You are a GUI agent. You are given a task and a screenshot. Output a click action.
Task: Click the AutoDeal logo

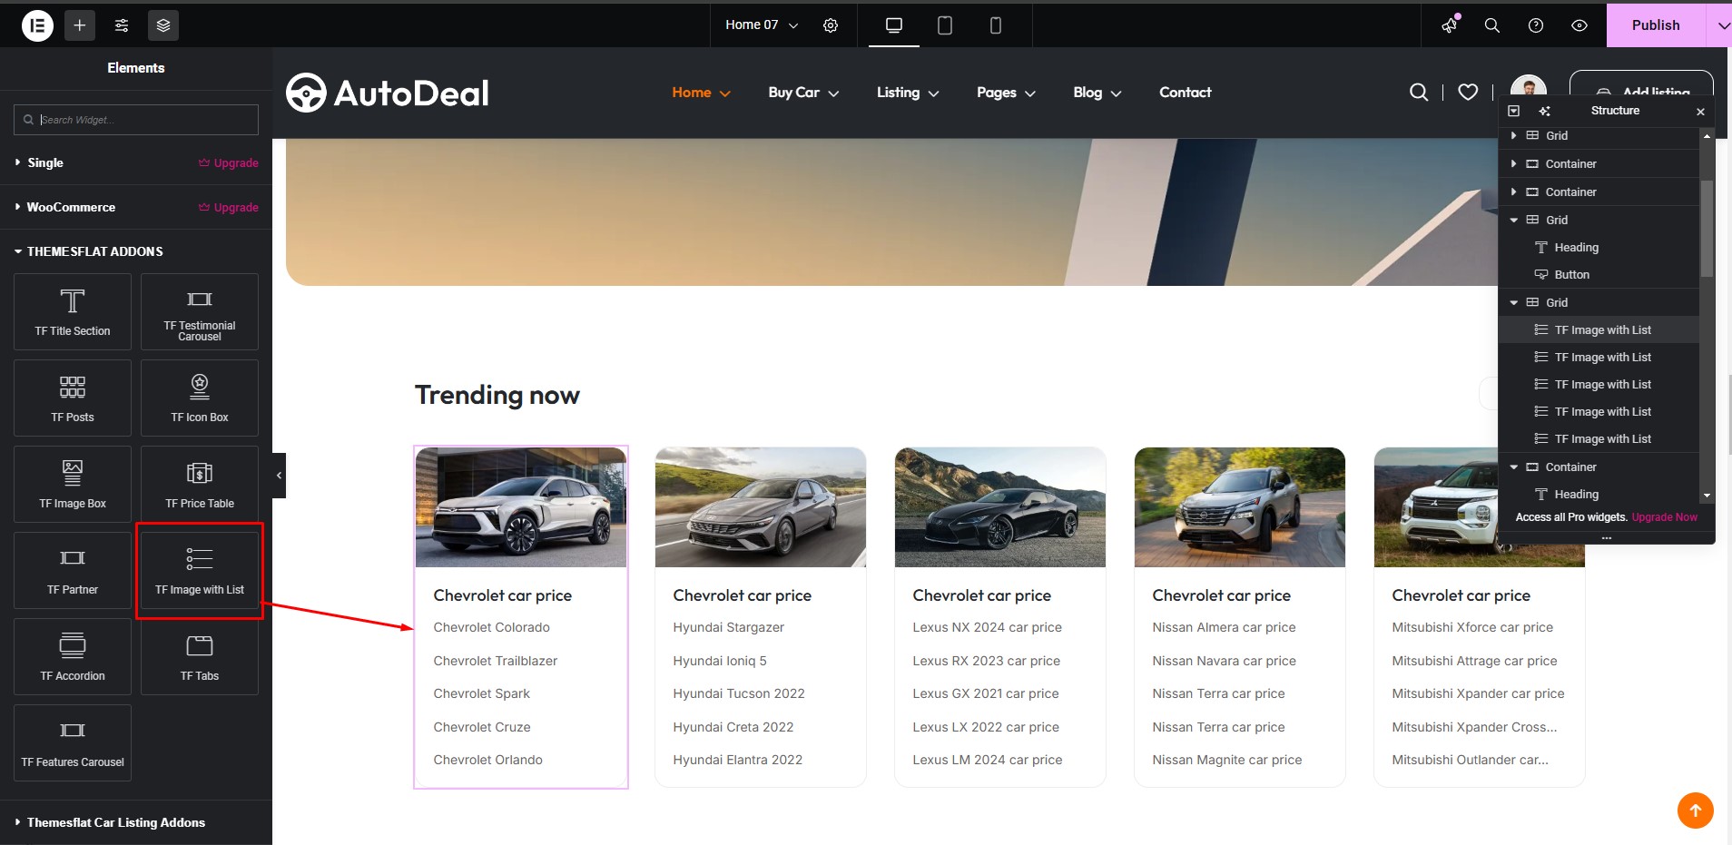point(388,93)
